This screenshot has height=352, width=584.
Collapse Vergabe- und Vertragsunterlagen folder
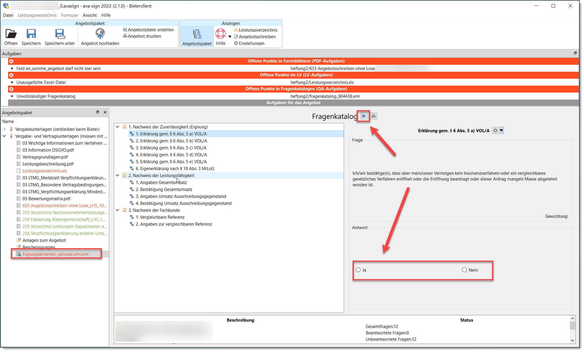[x=4, y=136]
